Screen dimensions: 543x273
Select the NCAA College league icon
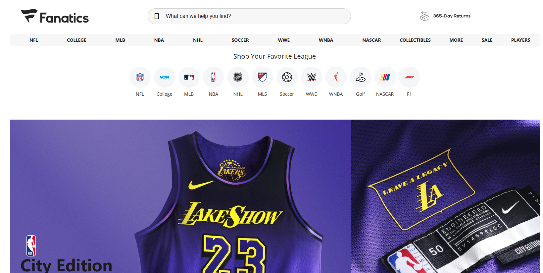click(x=165, y=77)
